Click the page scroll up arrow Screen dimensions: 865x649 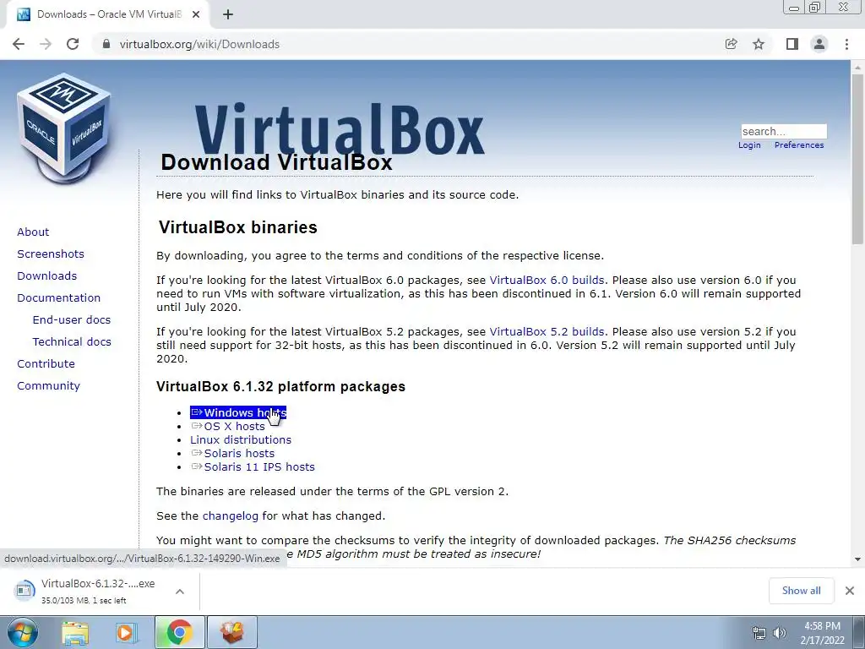pos(857,67)
